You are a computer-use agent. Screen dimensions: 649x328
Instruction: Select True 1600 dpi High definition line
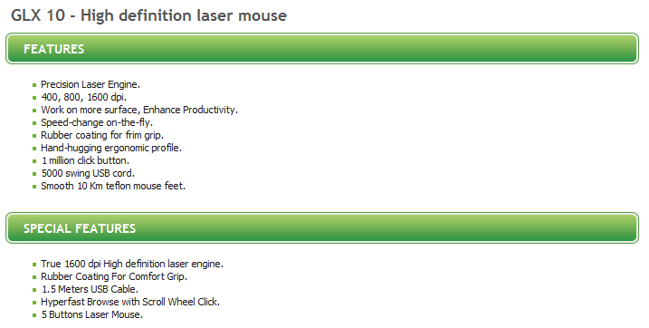click(132, 264)
